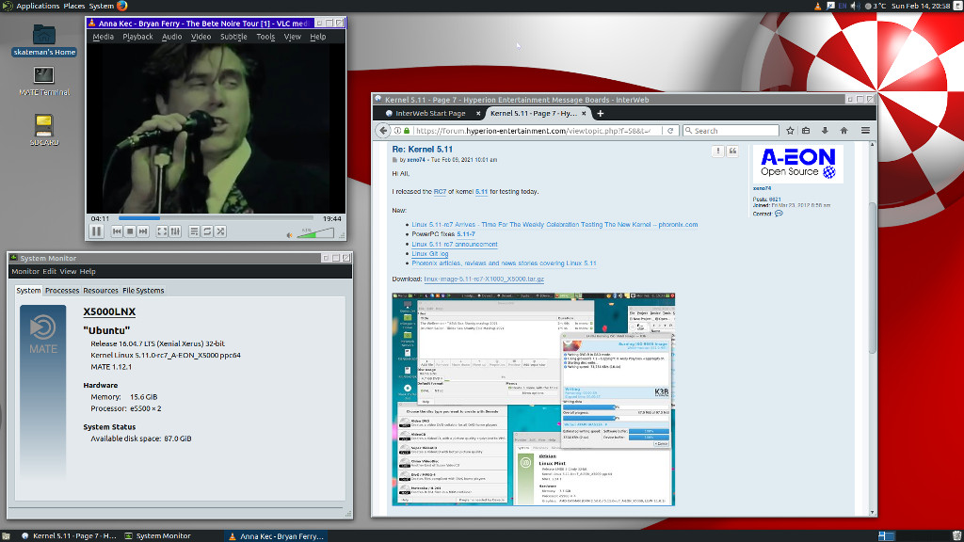Close the Kernel 5.11 browser tab
Image resolution: width=964 pixels, height=542 pixels.
584,114
